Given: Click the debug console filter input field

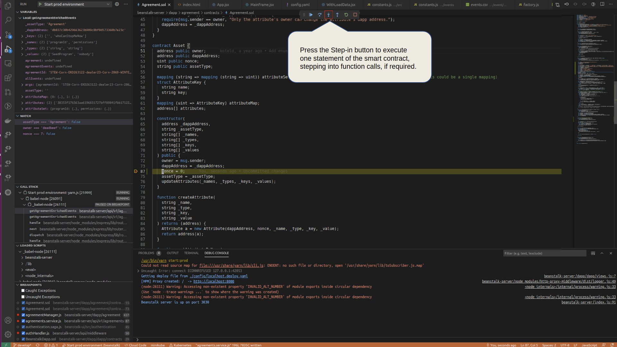Looking at the screenshot, I should coord(544,254).
